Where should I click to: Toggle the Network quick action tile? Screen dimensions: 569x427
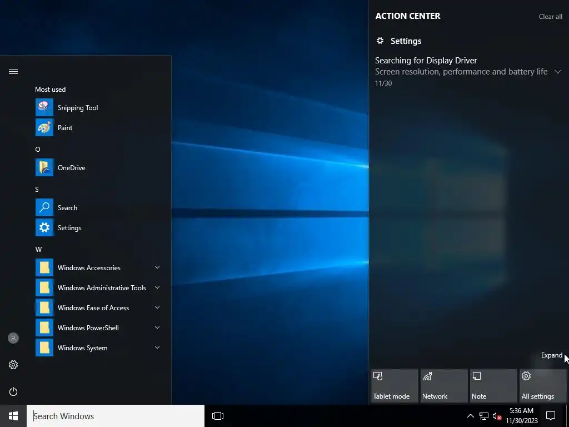click(444, 386)
